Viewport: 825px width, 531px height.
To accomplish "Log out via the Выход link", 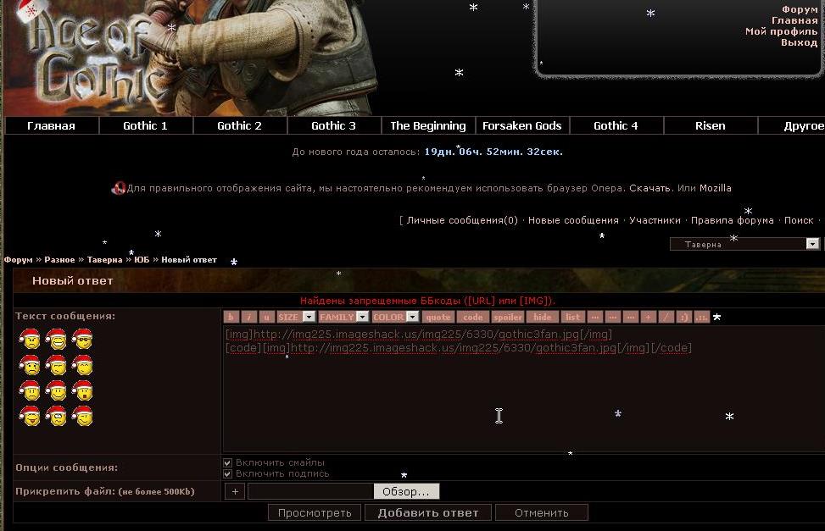I will [x=800, y=42].
